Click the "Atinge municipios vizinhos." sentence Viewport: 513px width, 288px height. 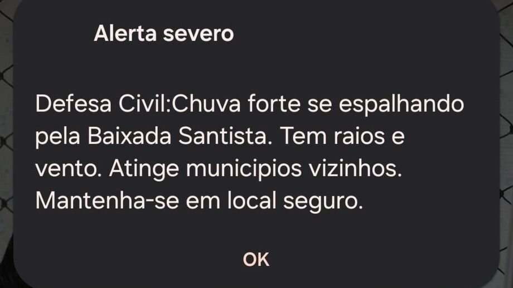click(255, 170)
